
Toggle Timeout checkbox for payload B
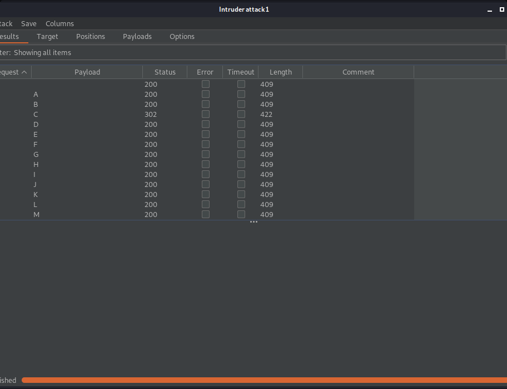pos(241,104)
